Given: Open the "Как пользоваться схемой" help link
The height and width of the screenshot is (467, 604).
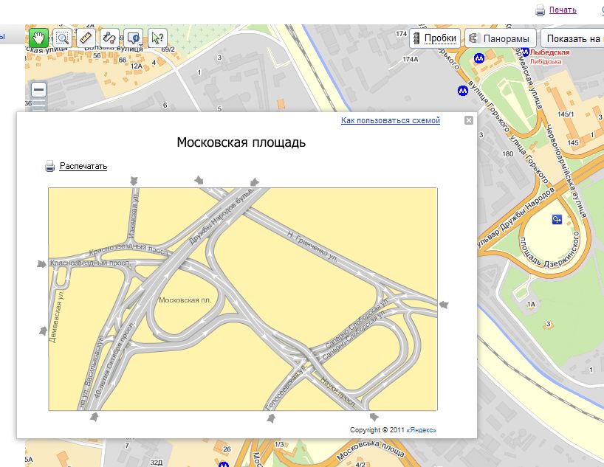Looking at the screenshot, I should [x=390, y=120].
